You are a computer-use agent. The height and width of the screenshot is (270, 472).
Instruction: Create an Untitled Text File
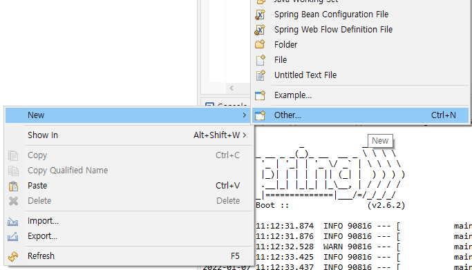click(x=360, y=75)
